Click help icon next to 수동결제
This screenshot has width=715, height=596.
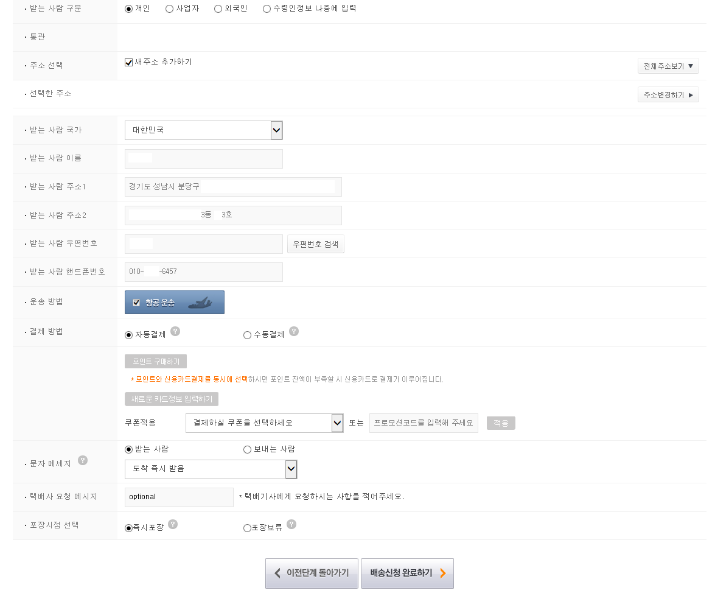click(x=294, y=331)
